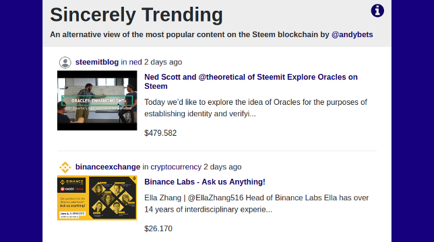Viewport: 434px width, 242px height.
Task: Click the binanceexchange post's '2 days ago' timestamp
Action: pos(222,167)
